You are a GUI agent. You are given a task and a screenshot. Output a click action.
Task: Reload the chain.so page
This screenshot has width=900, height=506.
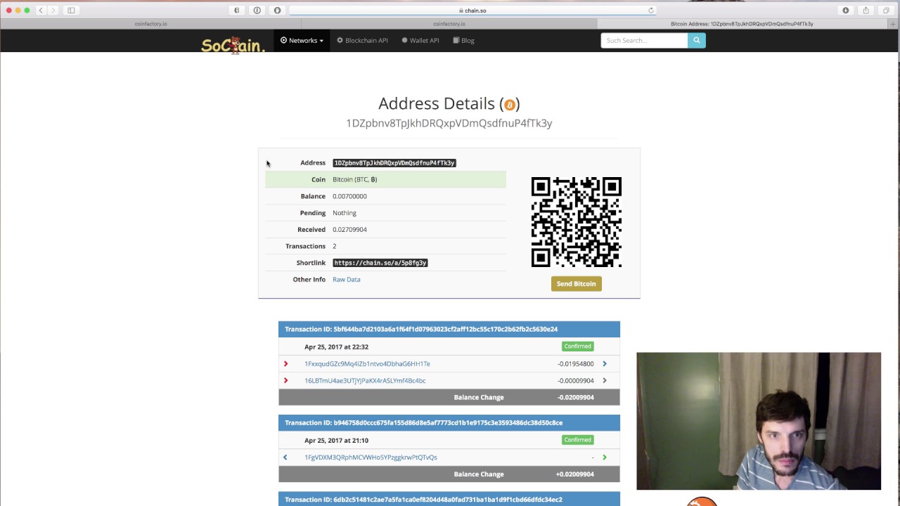point(651,11)
